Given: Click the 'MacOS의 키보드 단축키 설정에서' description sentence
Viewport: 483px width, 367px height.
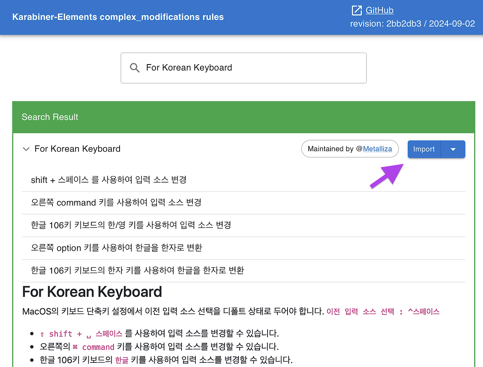Looking at the screenshot, I should pos(173,312).
